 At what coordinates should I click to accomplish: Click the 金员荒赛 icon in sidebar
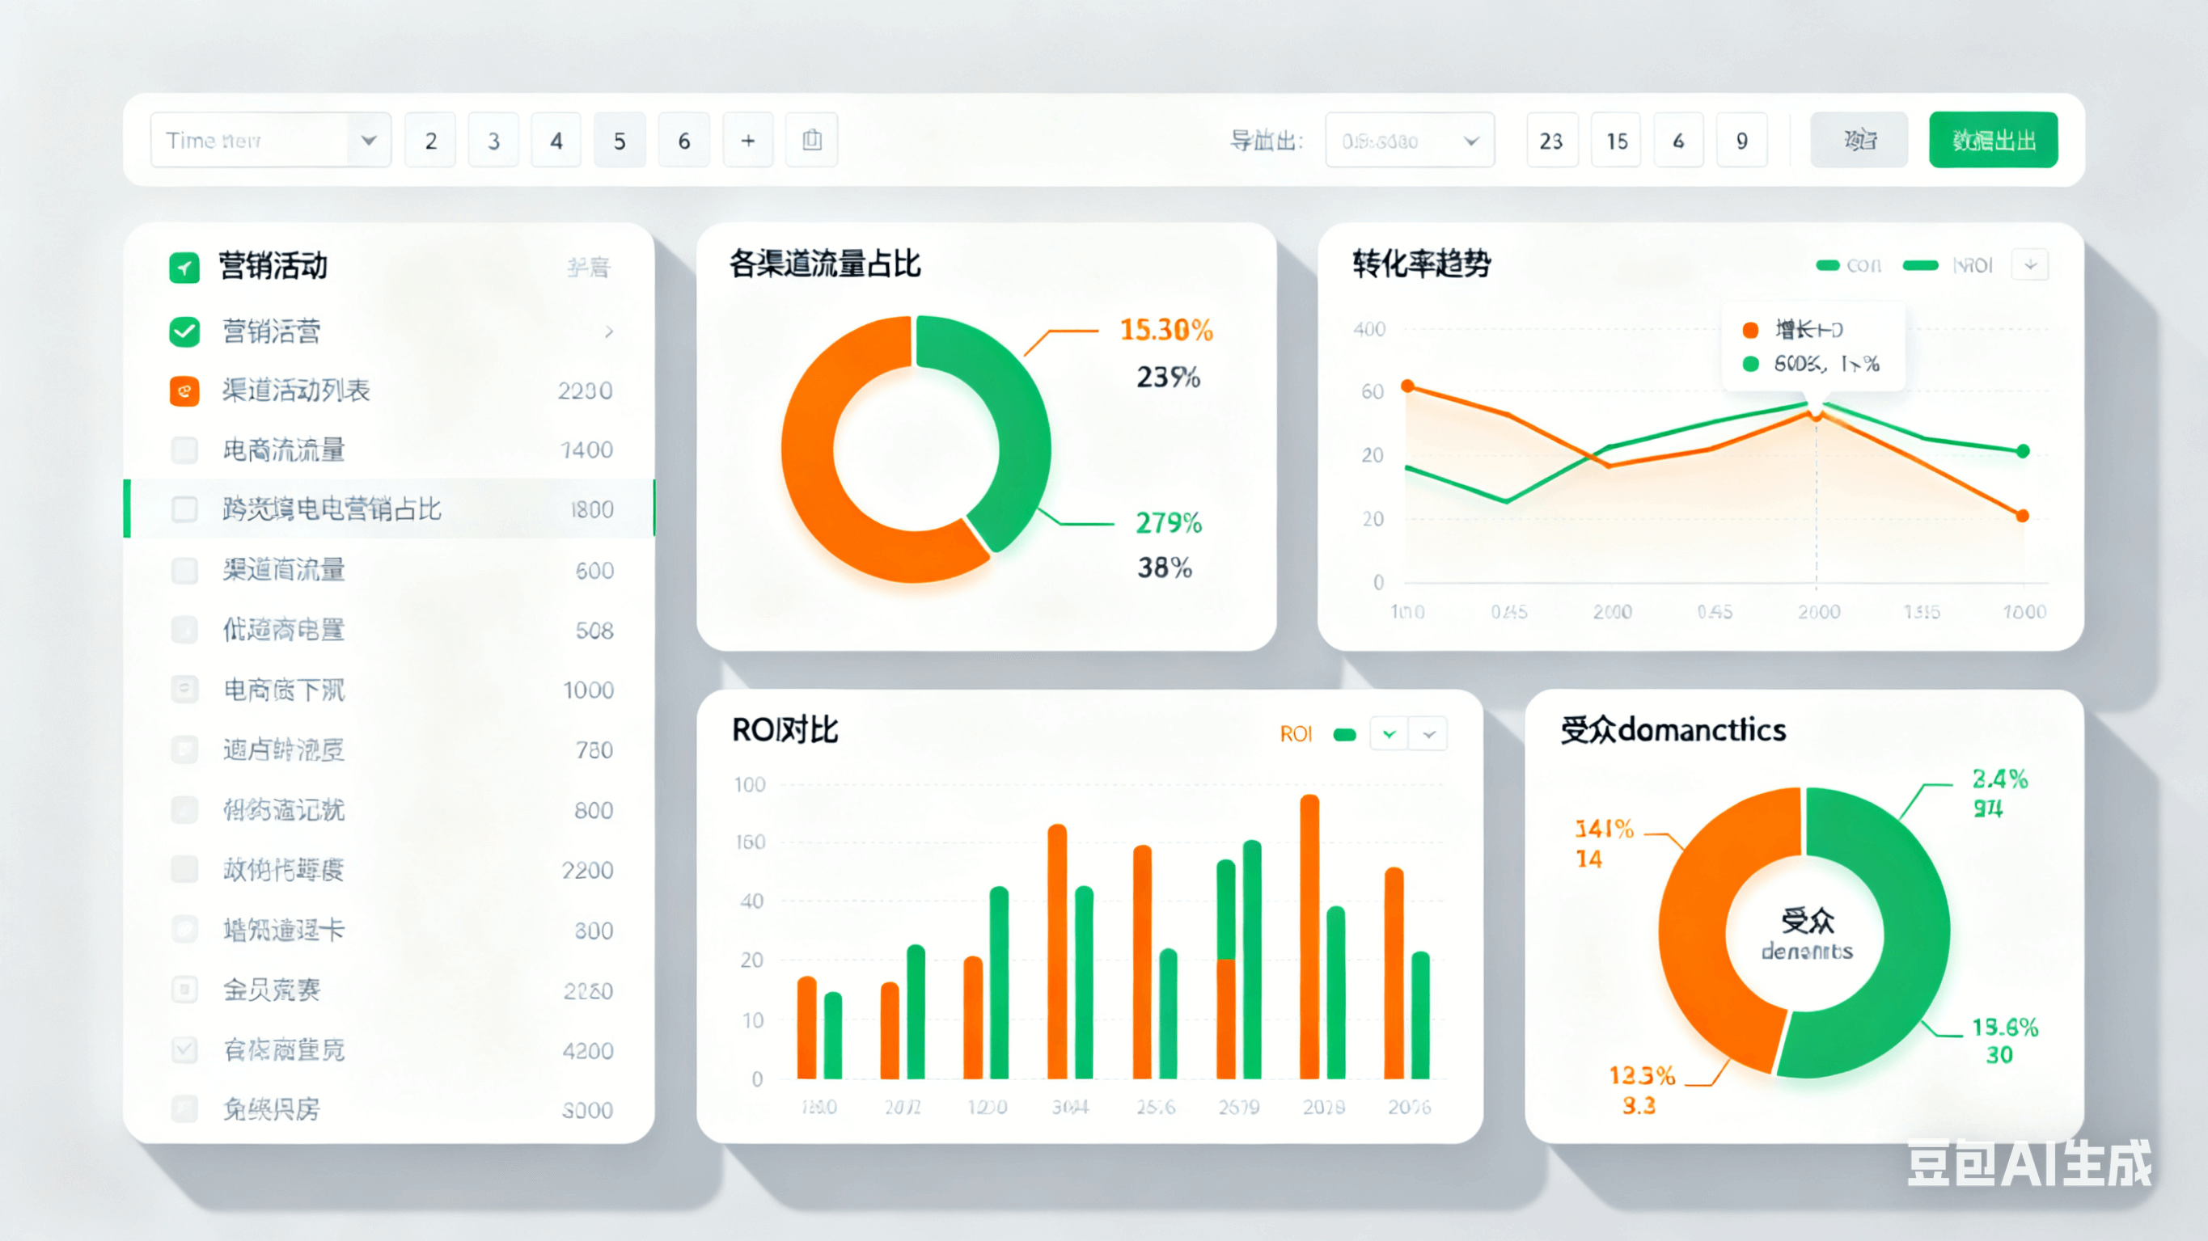tap(184, 989)
